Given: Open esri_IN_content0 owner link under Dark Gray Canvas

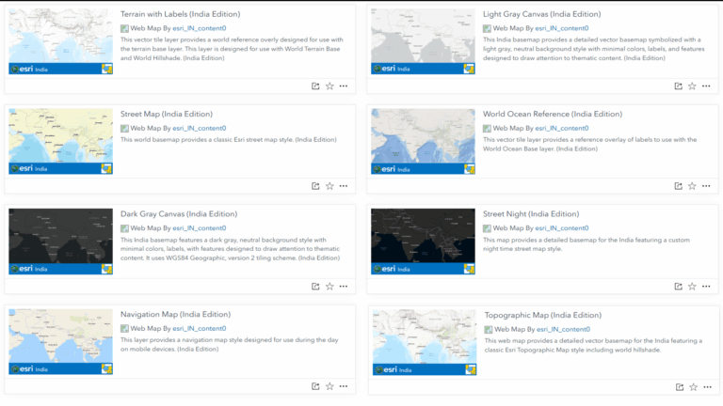Looking at the screenshot, I should [200, 227].
